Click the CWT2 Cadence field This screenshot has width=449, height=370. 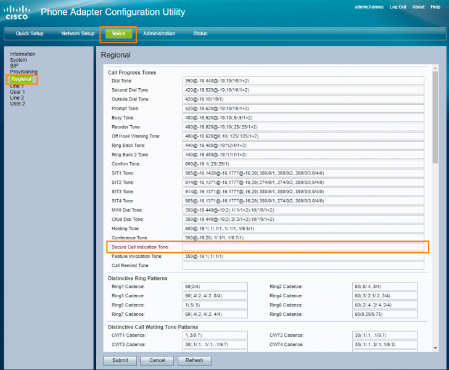tap(385, 335)
